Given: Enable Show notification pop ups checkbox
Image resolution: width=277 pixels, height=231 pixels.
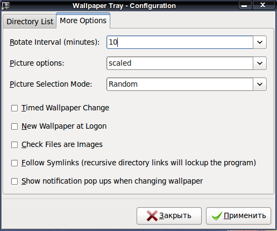Looking at the screenshot, I should point(15,181).
